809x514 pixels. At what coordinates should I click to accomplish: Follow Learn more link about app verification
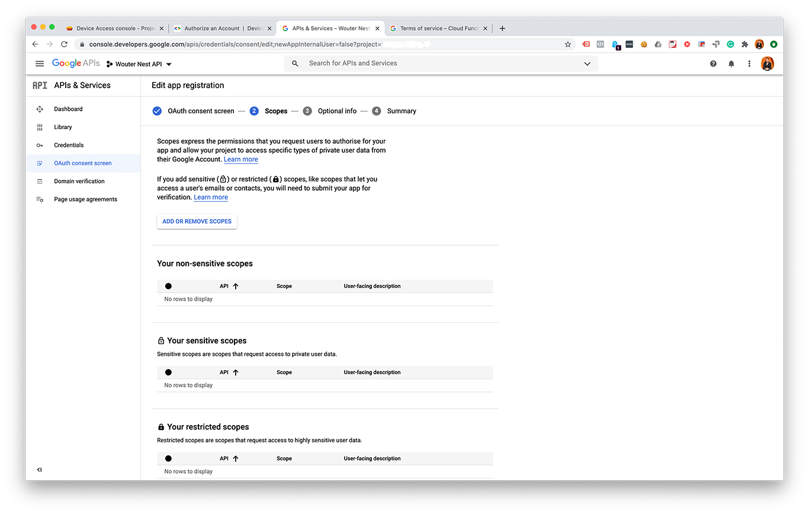(211, 197)
